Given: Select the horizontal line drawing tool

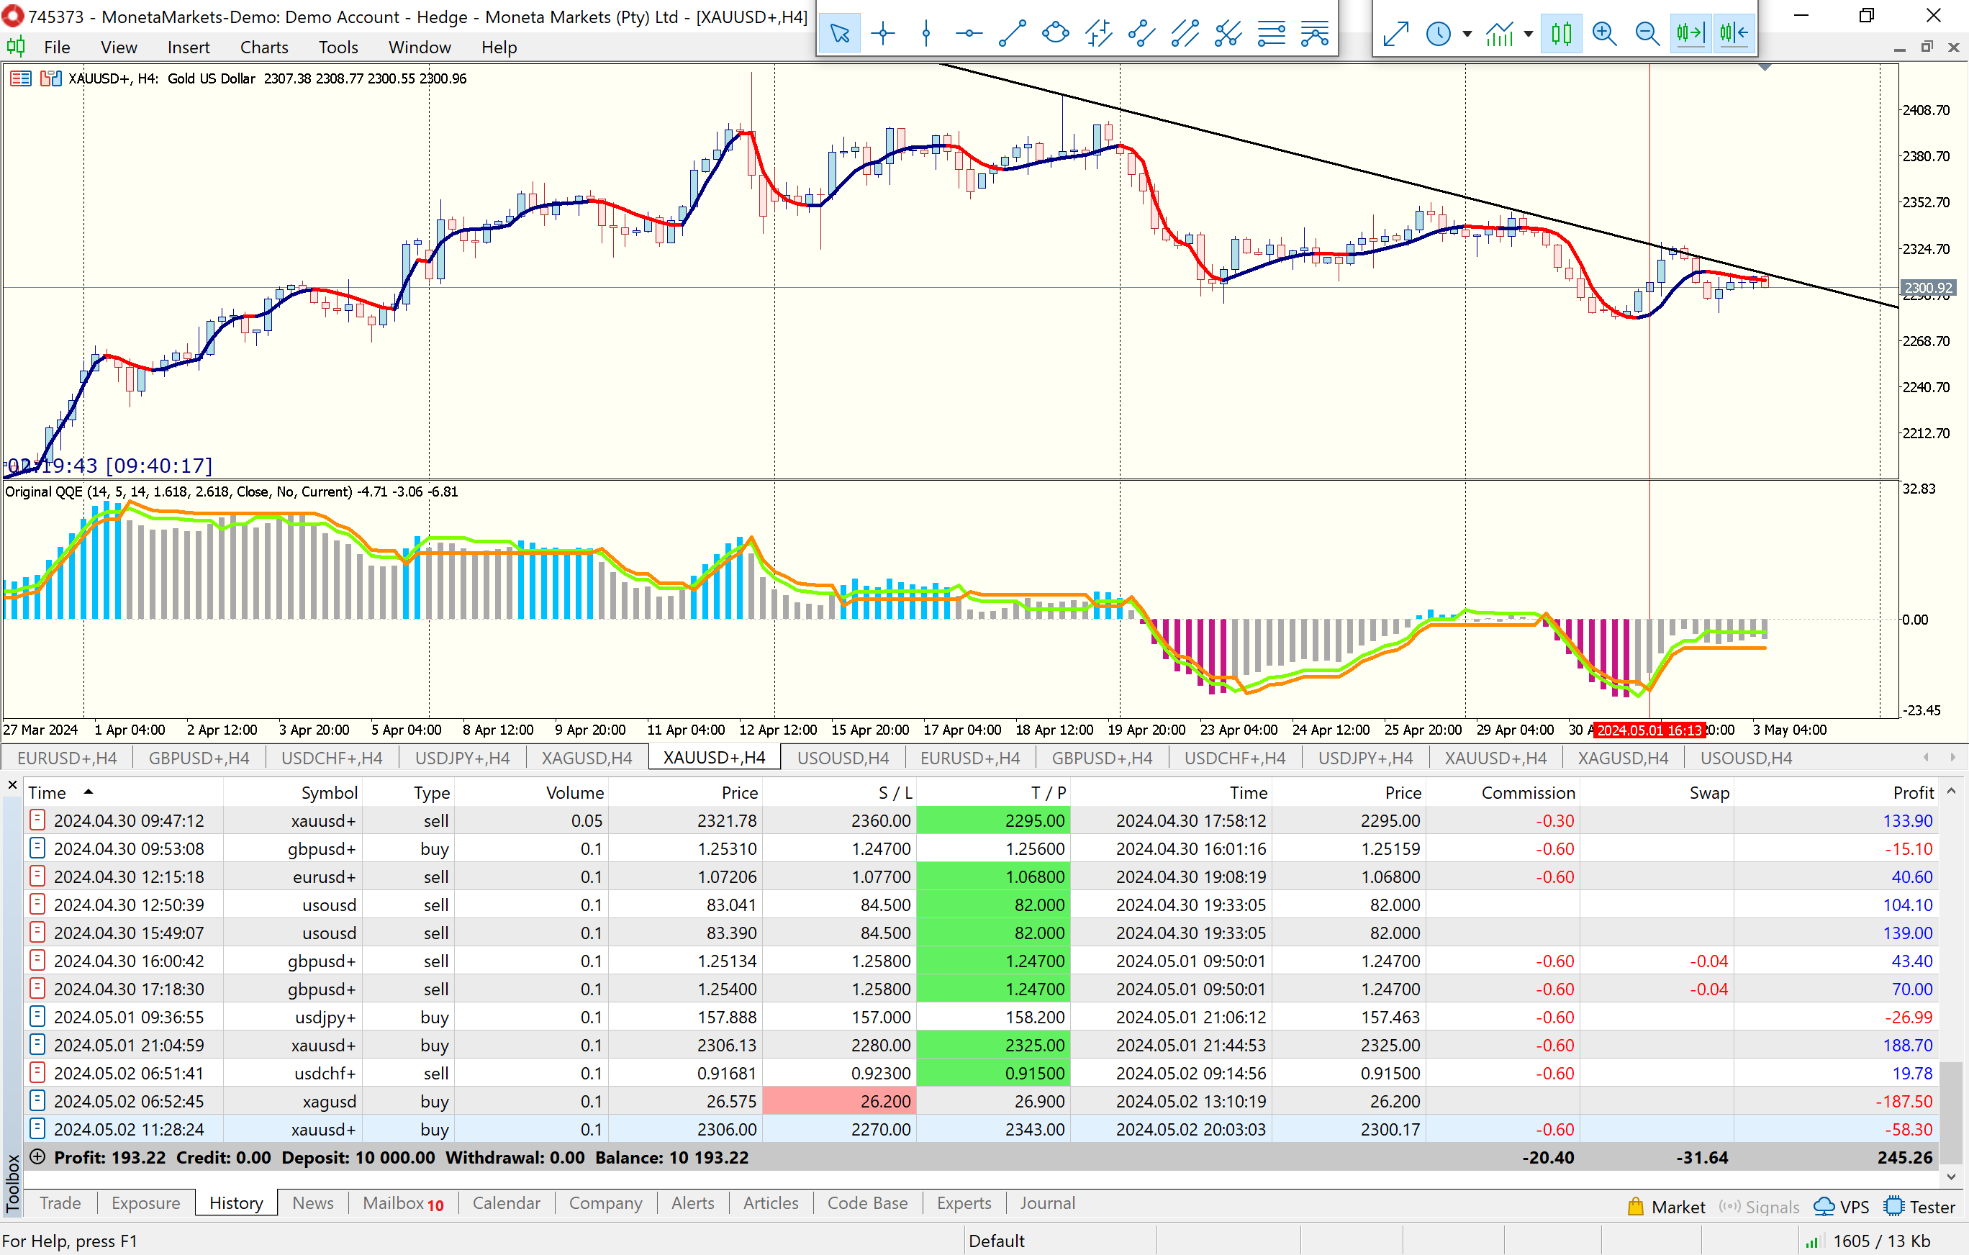Looking at the screenshot, I should [969, 34].
